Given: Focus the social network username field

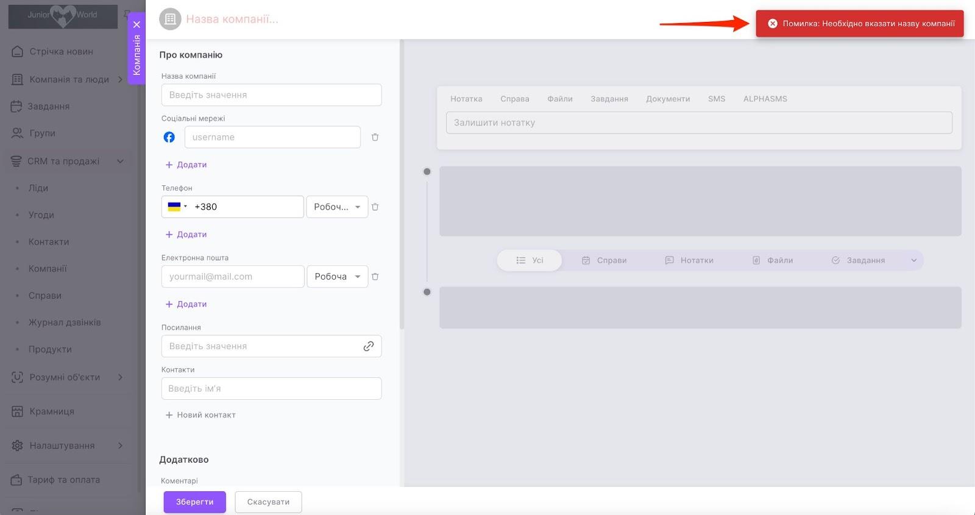Looking at the screenshot, I should (272, 137).
